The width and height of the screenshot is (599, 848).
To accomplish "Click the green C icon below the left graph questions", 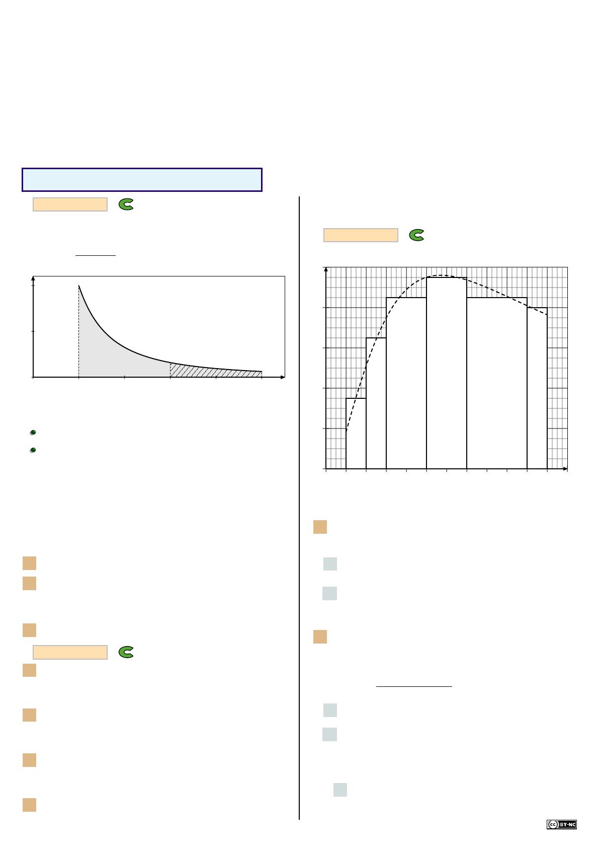I will coord(126,652).
